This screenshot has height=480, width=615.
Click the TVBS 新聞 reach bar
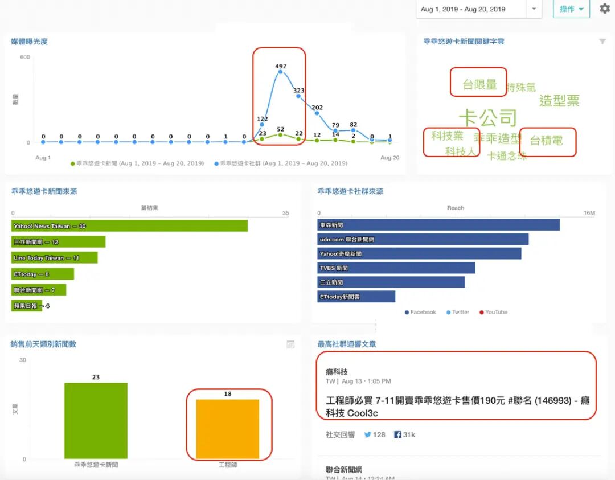pyautogui.click(x=396, y=268)
